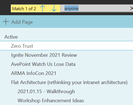Open the Flat Architecture page
The image size is (133, 105).
tap(66, 82)
